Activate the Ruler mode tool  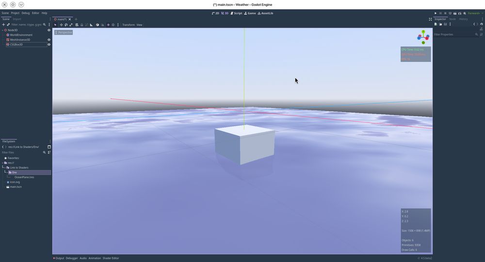pyautogui.click(x=91, y=25)
